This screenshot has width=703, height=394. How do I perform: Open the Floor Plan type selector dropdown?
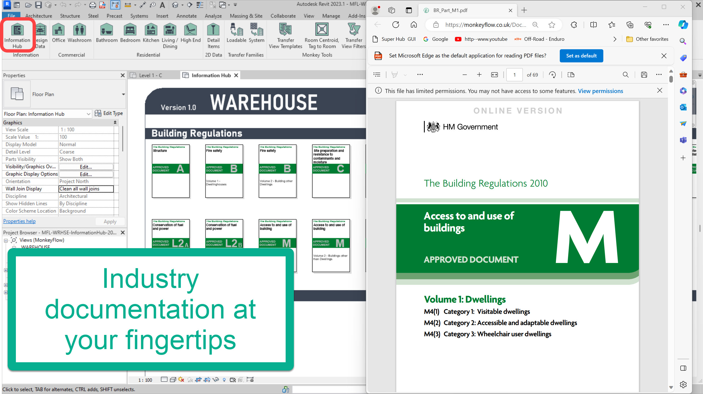point(123,94)
